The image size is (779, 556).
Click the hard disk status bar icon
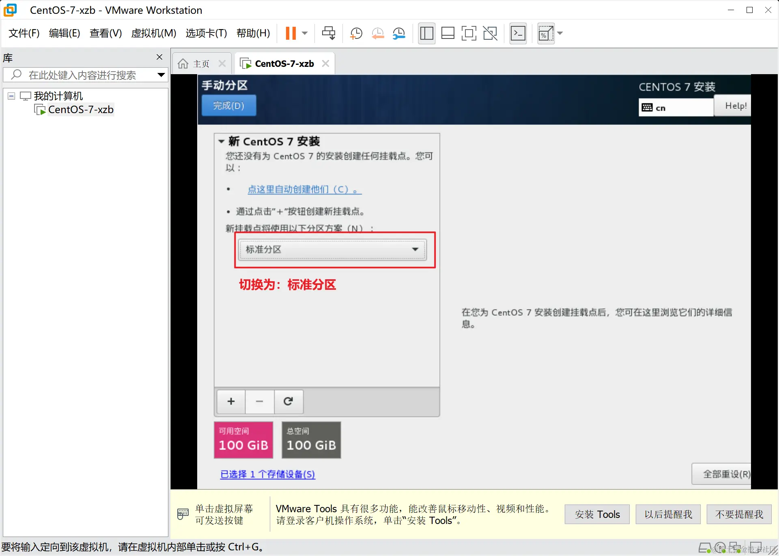click(x=705, y=548)
